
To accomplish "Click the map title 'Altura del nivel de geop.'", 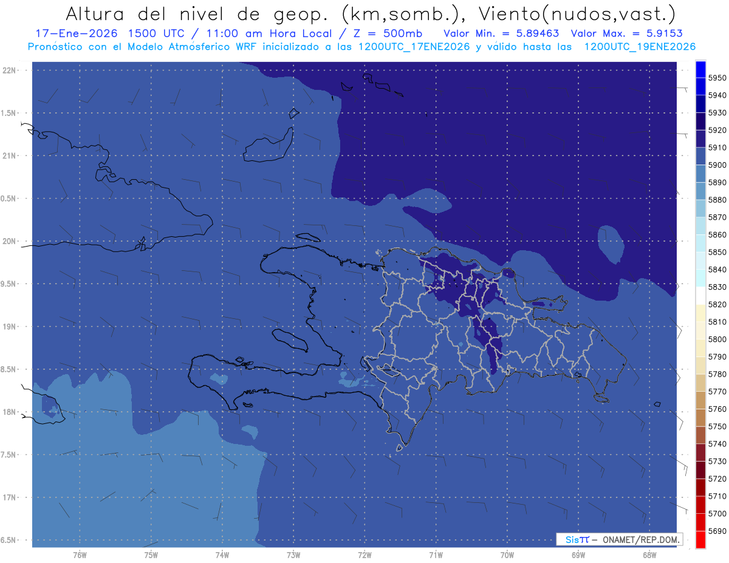I will click(196, 13).
